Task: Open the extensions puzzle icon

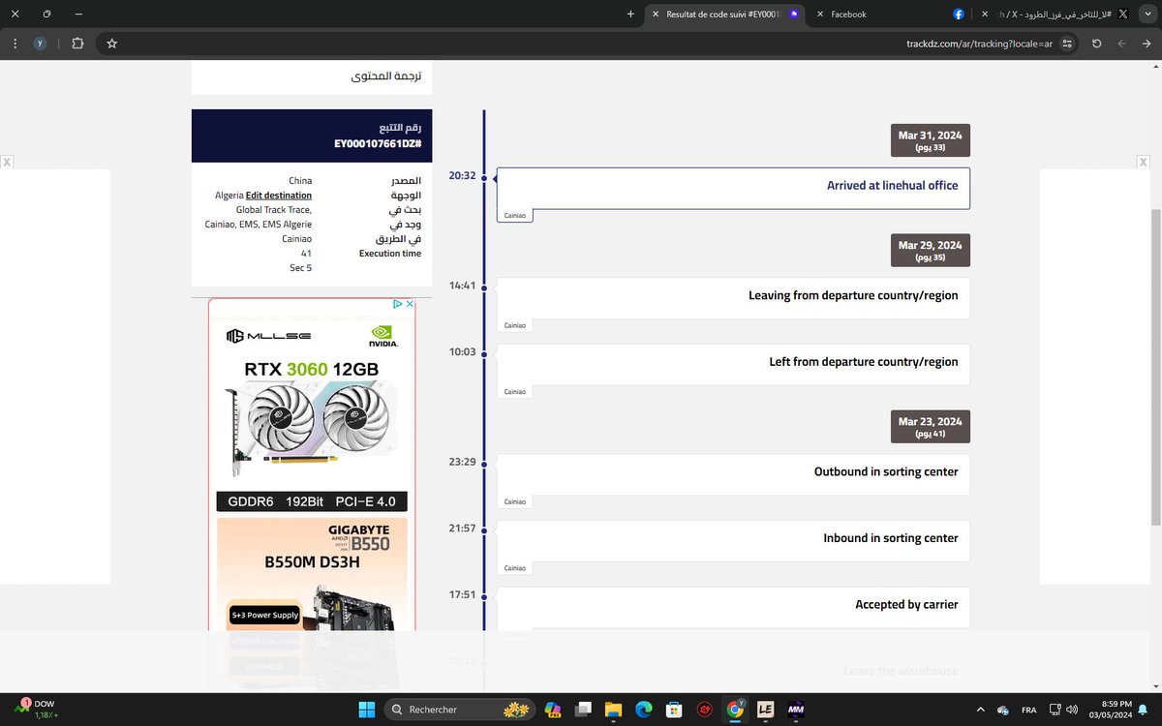Action: [x=77, y=44]
